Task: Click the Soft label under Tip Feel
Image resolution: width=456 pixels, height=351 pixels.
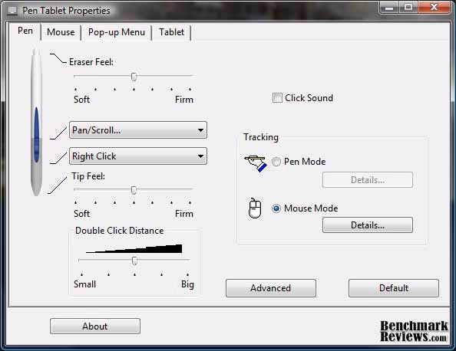Action: click(81, 214)
